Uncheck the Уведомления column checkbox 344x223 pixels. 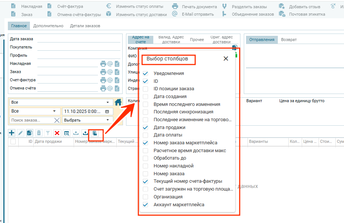click(x=145, y=73)
